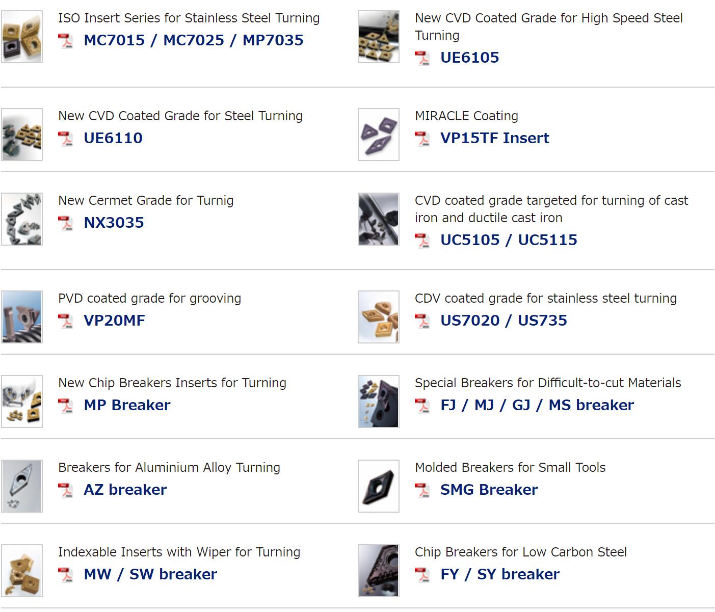Screen dimensions: 715x612
Task: Open the UC5105 / UC5115 document link
Action: click(509, 240)
